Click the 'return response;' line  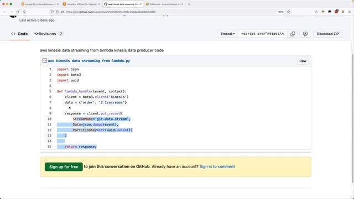81,146
